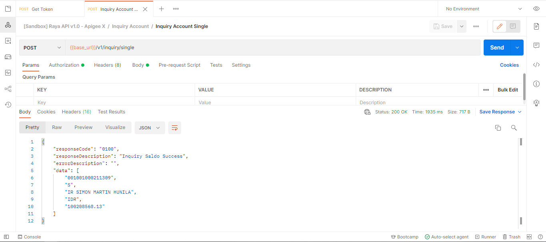Select the Raw response view tab

click(x=57, y=127)
